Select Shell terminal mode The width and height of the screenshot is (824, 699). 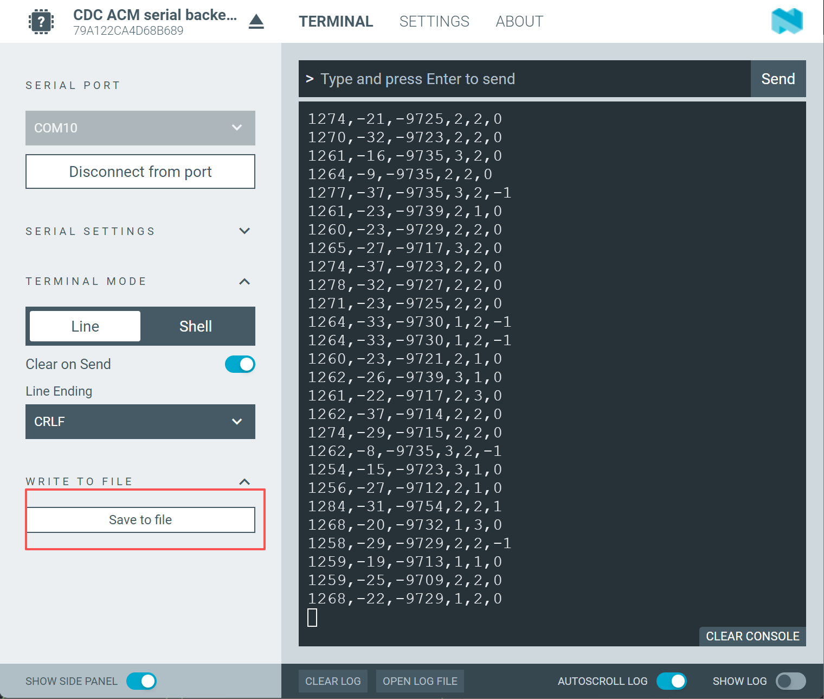click(x=196, y=326)
